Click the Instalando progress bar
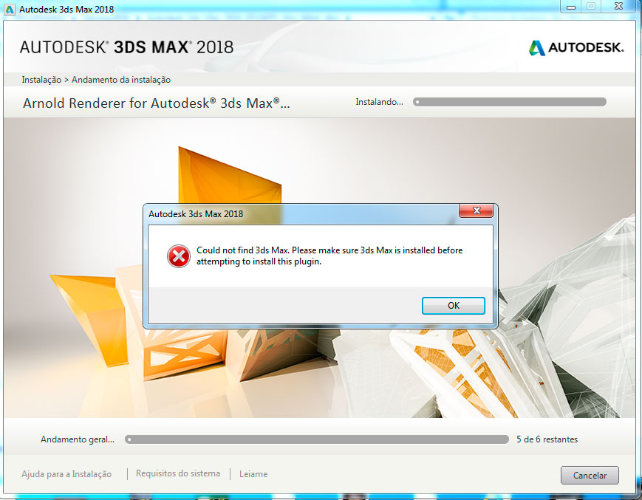Viewport: 642px width, 500px height. (509, 102)
